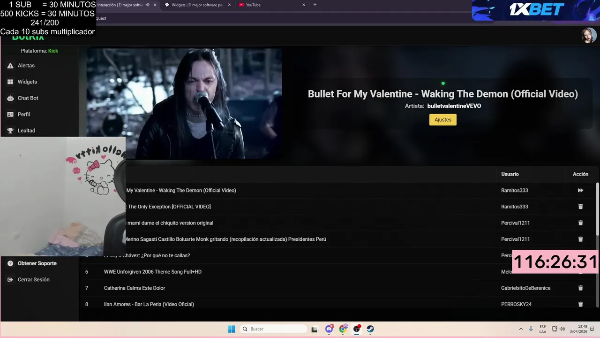The height and width of the screenshot is (338, 600).
Task: Open Task View from the taskbar
Action: [x=315, y=329]
